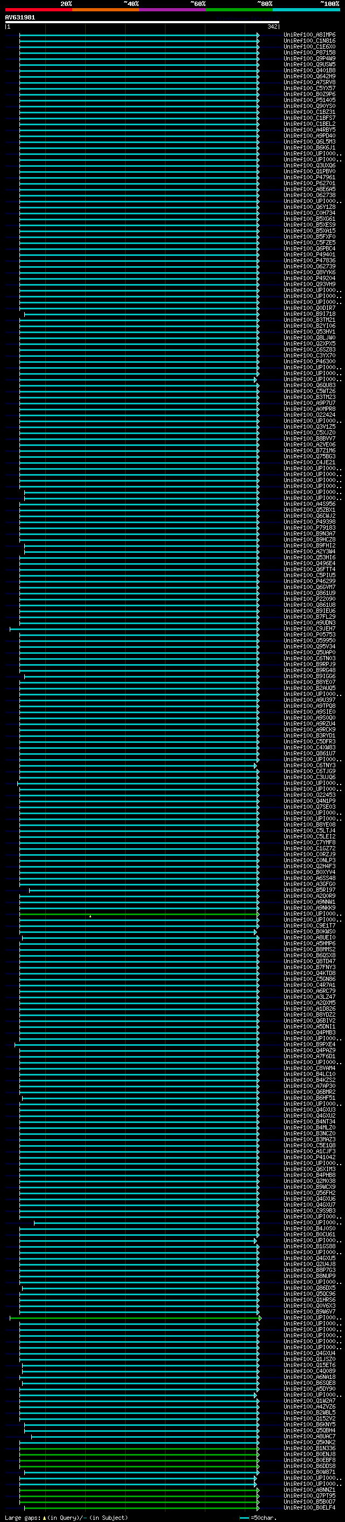345x1522 pixels.
Task: Click hit label UniRef100_B9RPJ9
Action: click(x=309, y=664)
